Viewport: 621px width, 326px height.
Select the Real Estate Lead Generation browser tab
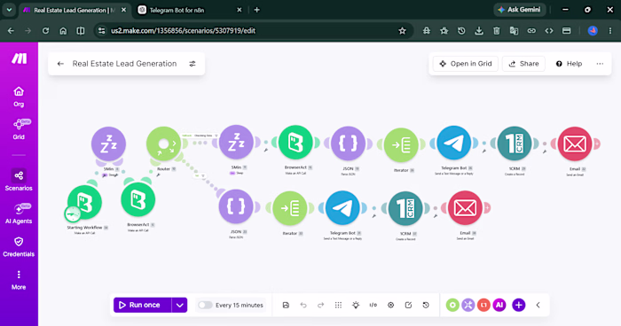75,11
